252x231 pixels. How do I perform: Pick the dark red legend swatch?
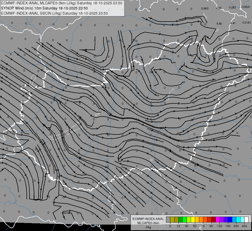click(x=213, y=219)
